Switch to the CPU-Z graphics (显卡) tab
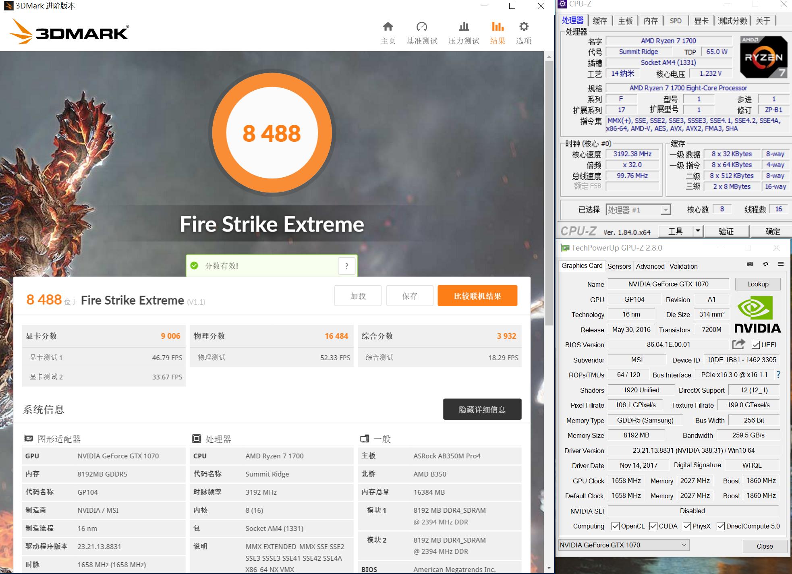The image size is (792, 574). click(701, 21)
